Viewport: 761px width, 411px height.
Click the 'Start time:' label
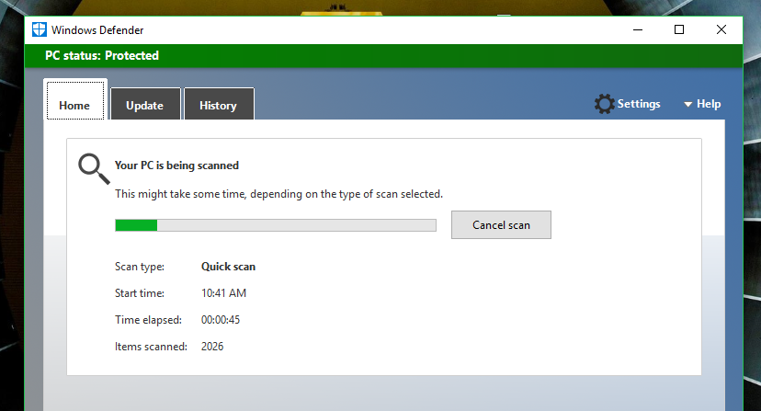pyautogui.click(x=140, y=293)
